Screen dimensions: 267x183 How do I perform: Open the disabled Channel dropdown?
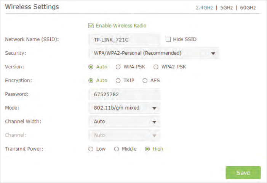[x=125, y=135]
